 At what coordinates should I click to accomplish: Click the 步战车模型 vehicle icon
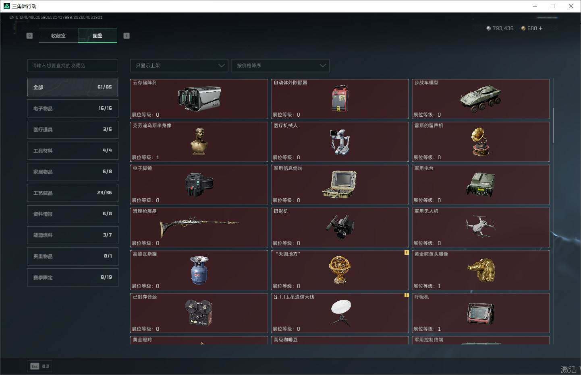(x=480, y=99)
